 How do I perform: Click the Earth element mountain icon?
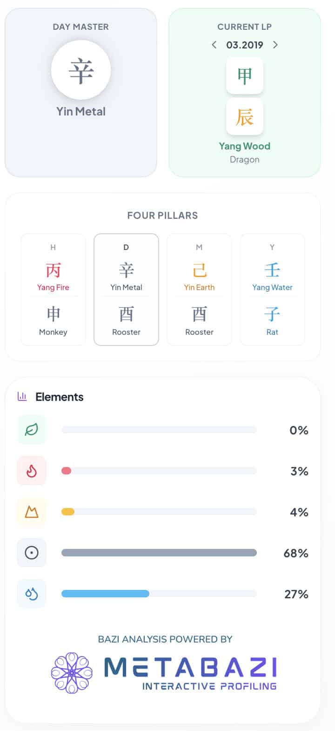click(x=32, y=512)
